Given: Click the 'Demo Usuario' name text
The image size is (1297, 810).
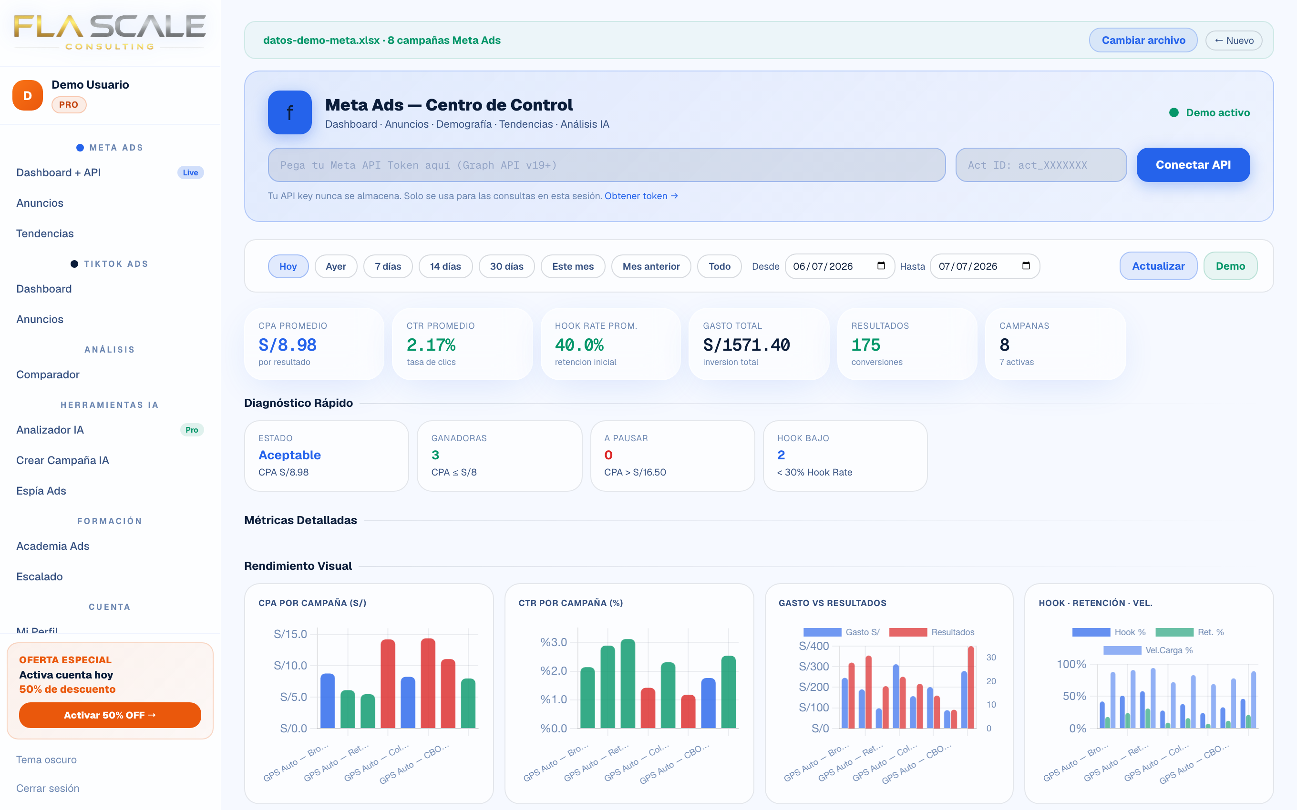Looking at the screenshot, I should point(90,85).
